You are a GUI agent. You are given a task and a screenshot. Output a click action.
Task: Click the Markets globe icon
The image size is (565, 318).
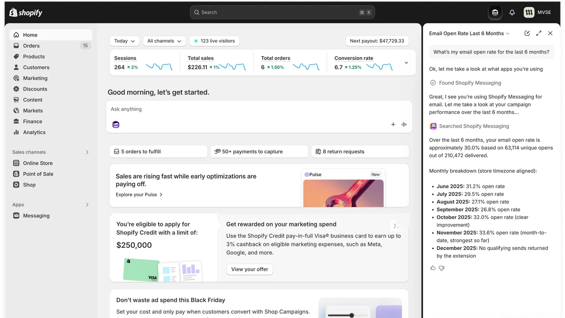(x=16, y=110)
